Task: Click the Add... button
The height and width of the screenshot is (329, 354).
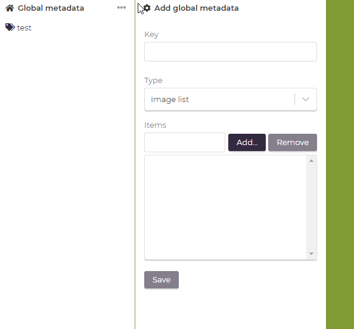Action: coord(247,142)
